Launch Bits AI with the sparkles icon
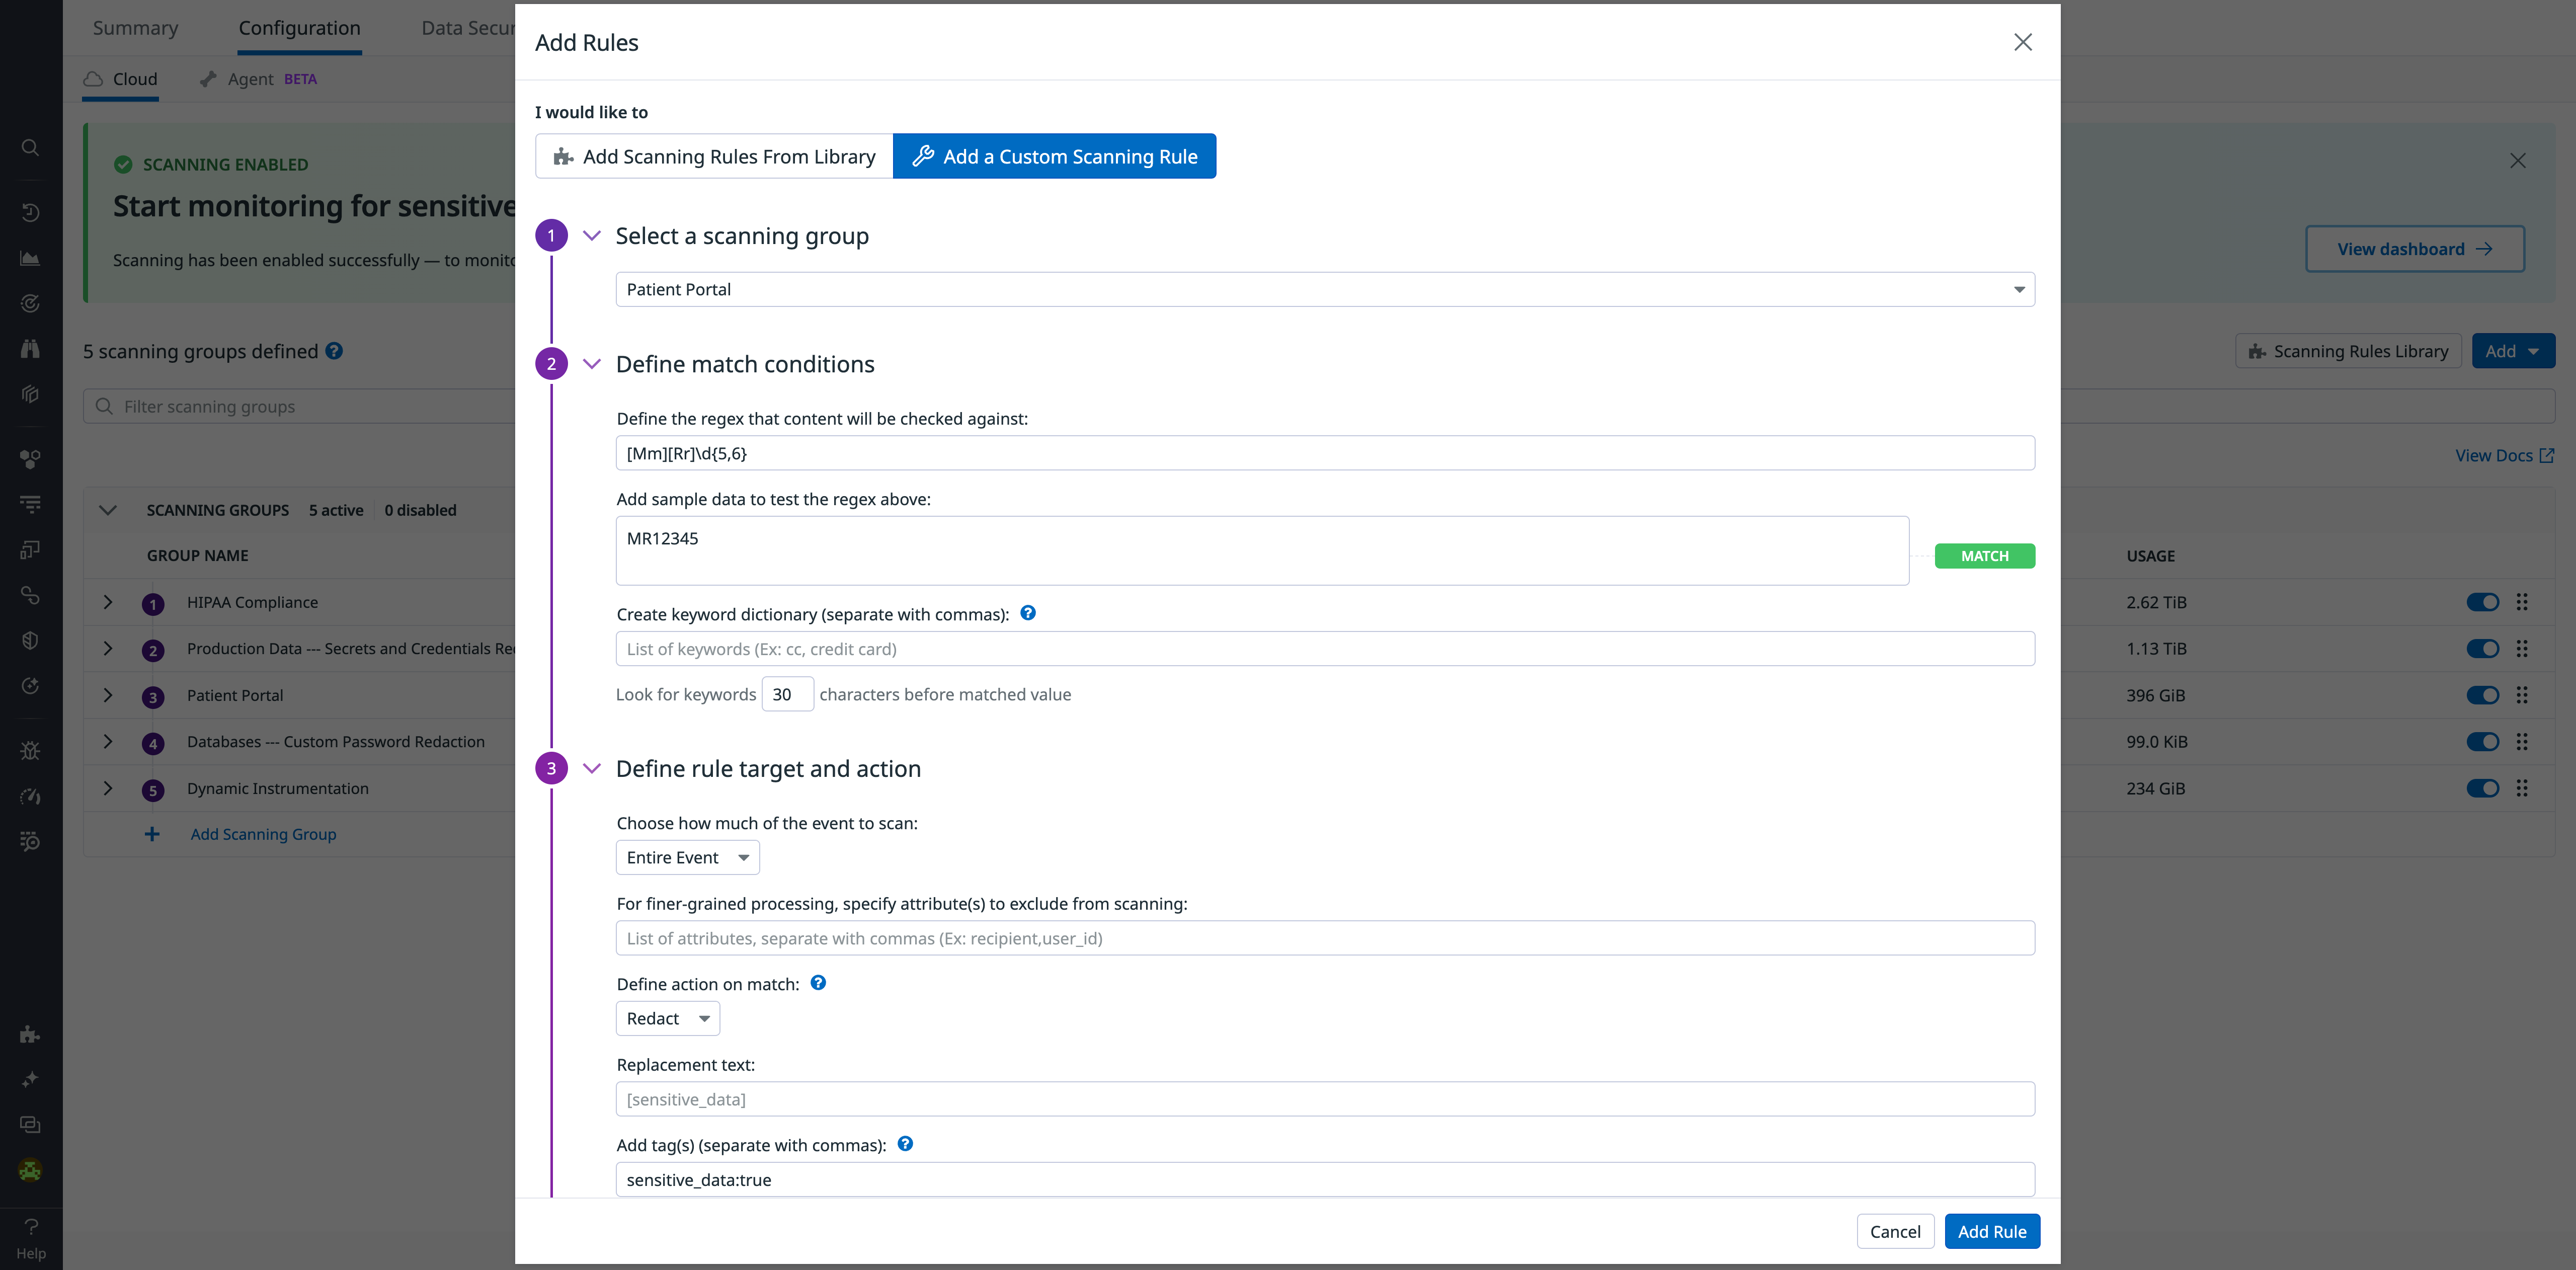Viewport: 2576px width, 1270px height. point(30,1079)
